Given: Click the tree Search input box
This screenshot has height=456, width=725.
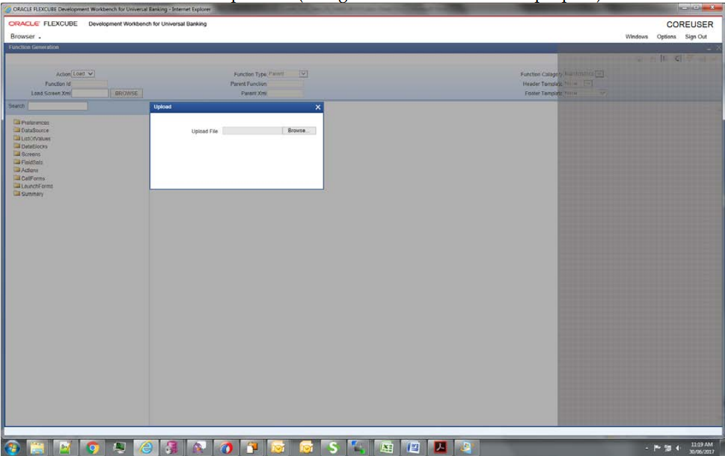Looking at the screenshot, I should tap(58, 106).
